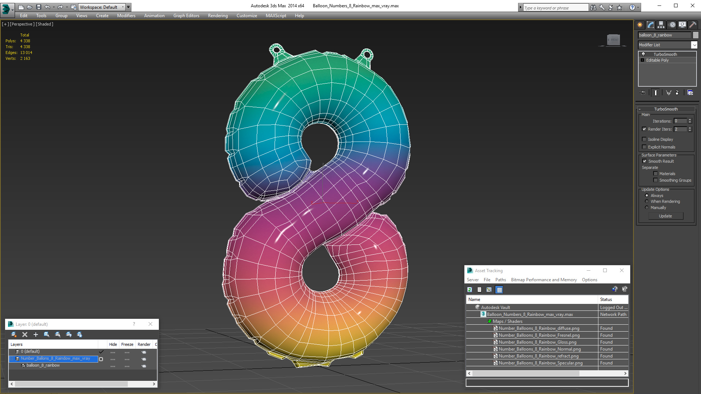Open the Graph Editors menu
The height and width of the screenshot is (394, 701).
(186, 16)
